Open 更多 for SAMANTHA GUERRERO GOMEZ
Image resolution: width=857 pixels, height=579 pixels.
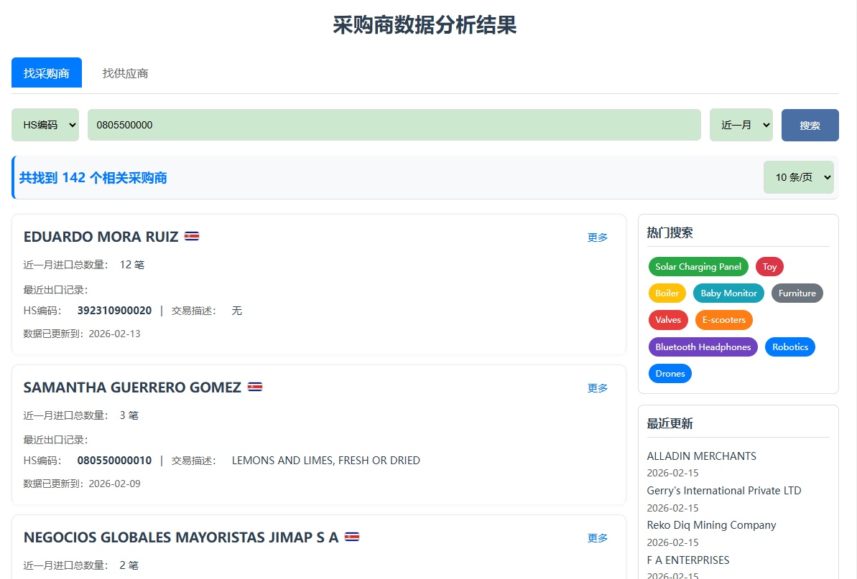597,387
